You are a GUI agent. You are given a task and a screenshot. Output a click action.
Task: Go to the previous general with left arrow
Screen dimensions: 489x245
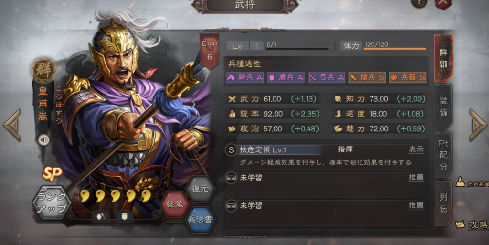tap(12, 125)
